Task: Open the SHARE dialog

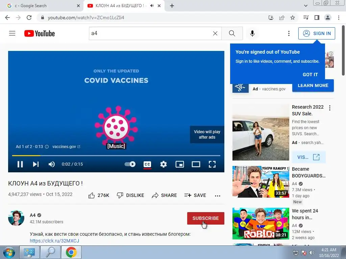Action: (165, 195)
